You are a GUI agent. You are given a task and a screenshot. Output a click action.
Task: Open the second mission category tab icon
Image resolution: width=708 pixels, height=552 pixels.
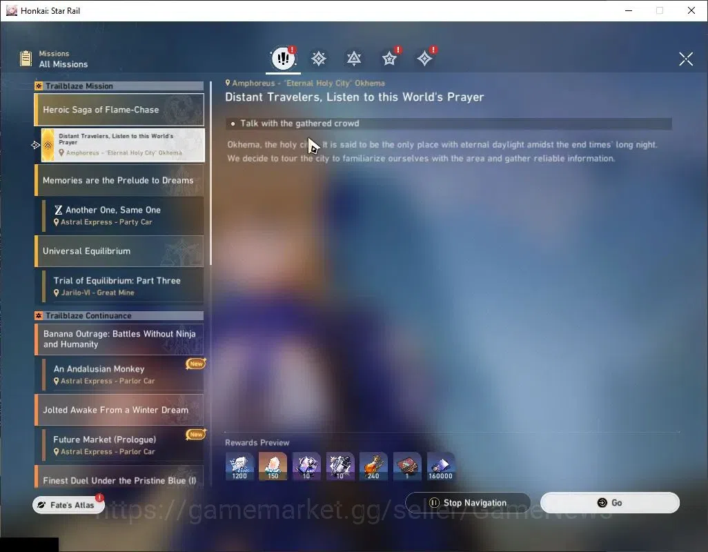pos(319,59)
